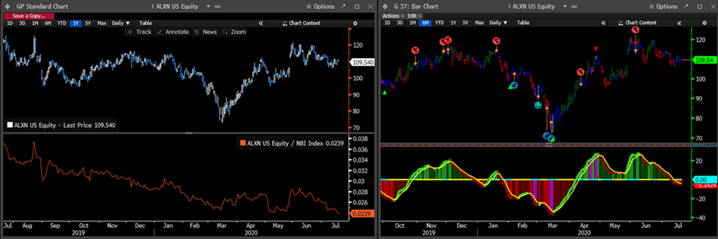Select 1Y range in GP Standard Chart
718x239 pixels.
pos(75,23)
